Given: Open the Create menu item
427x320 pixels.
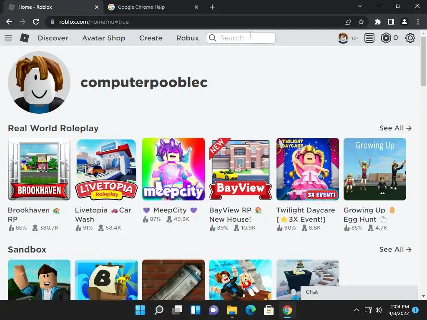Looking at the screenshot, I should point(151,38).
